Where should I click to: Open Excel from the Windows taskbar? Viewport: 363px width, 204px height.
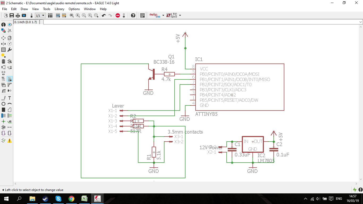pos(84,198)
